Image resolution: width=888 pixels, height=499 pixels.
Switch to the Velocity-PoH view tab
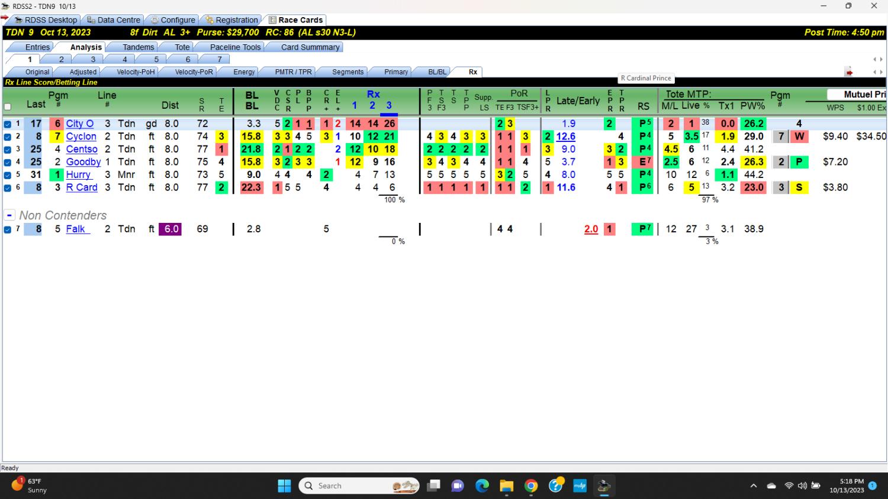pyautogui.click(x=136, y=72)
